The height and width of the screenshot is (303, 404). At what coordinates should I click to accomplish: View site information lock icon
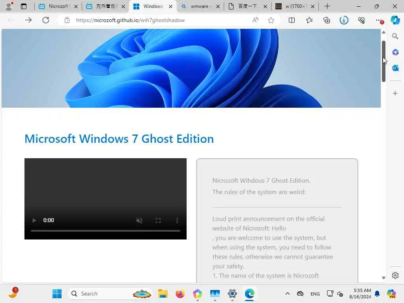click(x=67, y=20)
